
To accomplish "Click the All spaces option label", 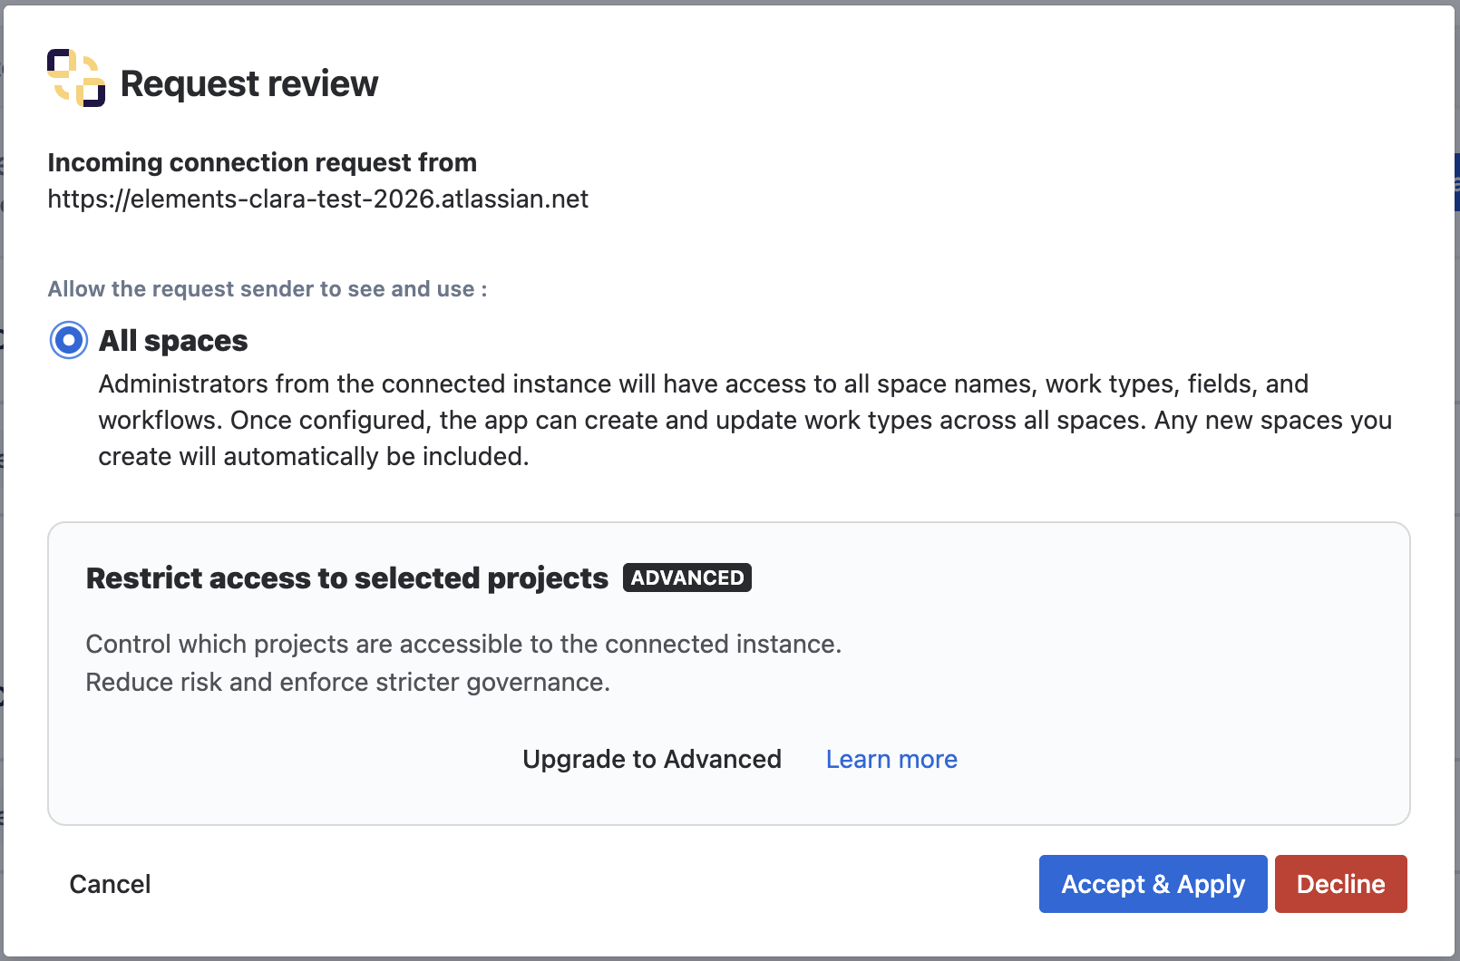I will 173,341.
